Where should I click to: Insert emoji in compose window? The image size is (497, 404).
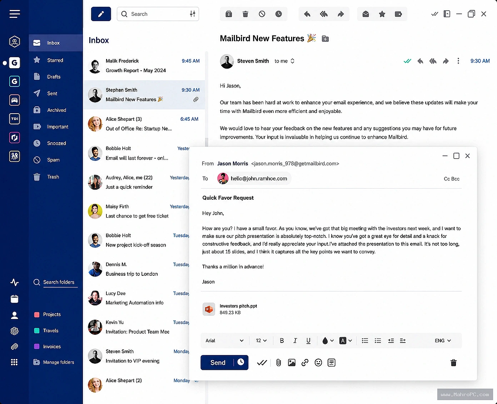click(x=318, y=363)
